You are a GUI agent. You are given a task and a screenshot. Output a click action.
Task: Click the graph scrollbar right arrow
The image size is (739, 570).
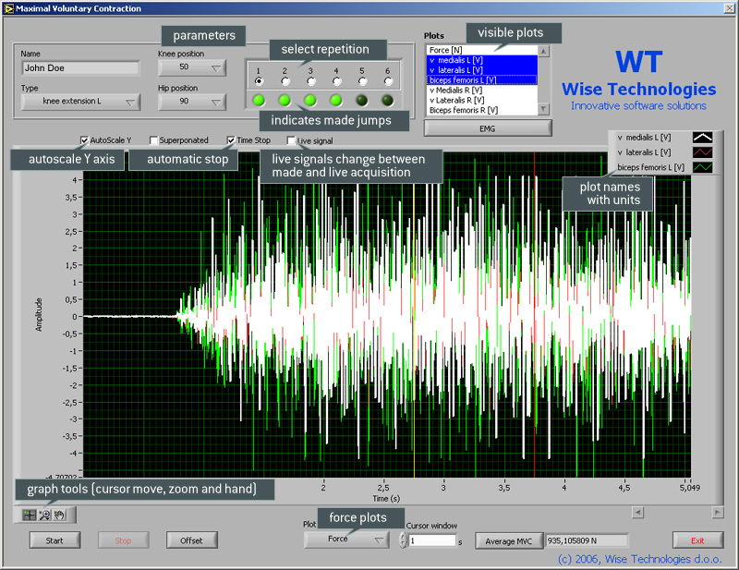pyautogui.click(x=718, y=512)
